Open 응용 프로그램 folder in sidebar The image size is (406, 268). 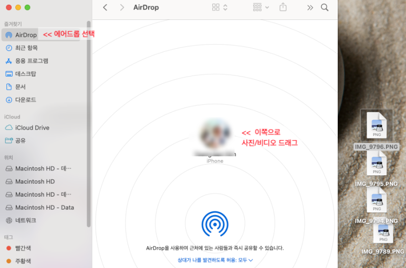click(x=32, y=61)
